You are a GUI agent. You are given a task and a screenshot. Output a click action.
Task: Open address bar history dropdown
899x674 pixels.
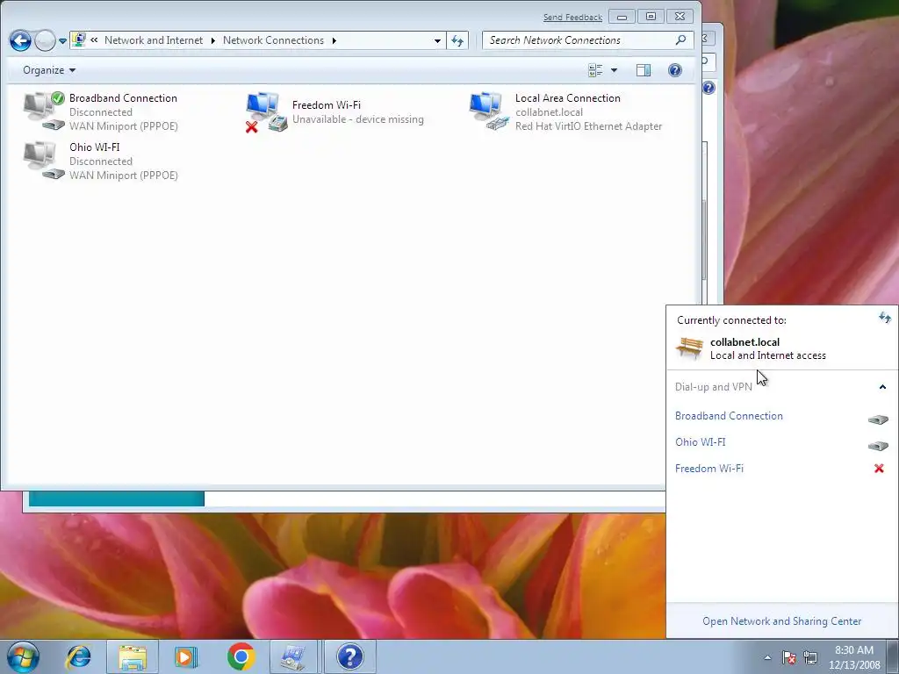pyautogui.click(x=437, y=40)
